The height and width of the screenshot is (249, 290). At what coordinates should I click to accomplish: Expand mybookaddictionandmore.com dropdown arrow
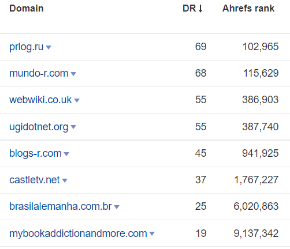coord(152,233)
